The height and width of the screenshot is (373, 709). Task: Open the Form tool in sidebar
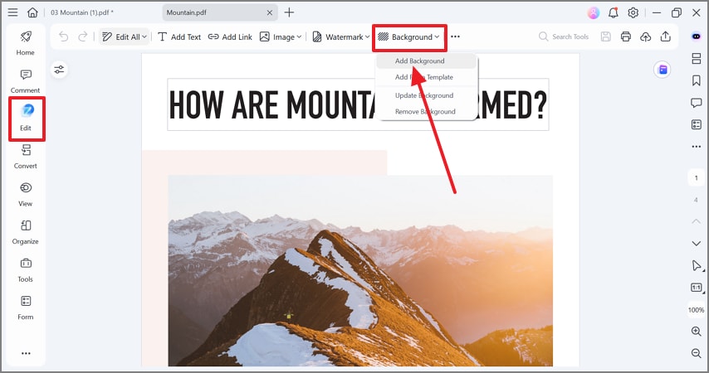click(x=25, y=308)
